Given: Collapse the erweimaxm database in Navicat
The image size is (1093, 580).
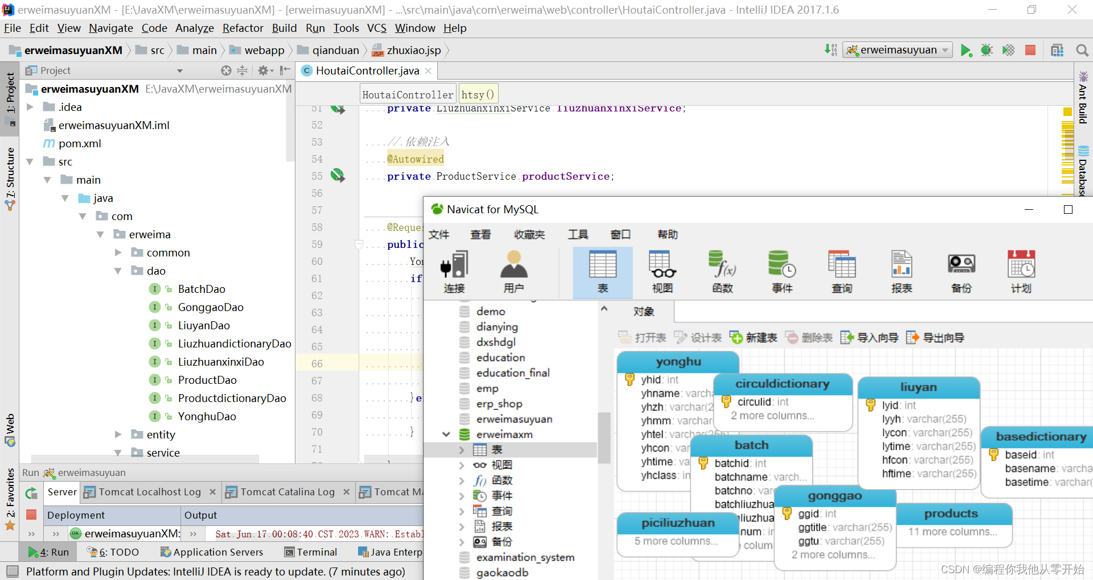Looking at the screenshot, I should [x=446, y=434].
